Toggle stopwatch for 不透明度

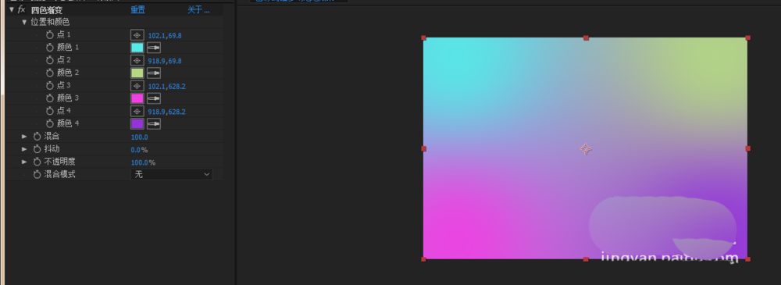click(x=37, y=162)
